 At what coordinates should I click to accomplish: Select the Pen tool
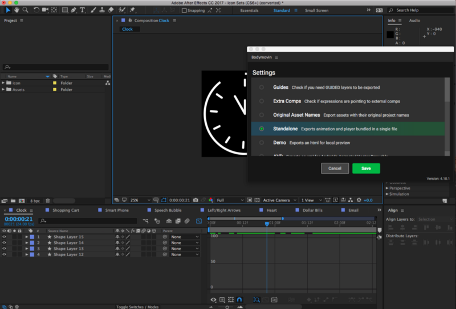point(74,10)
